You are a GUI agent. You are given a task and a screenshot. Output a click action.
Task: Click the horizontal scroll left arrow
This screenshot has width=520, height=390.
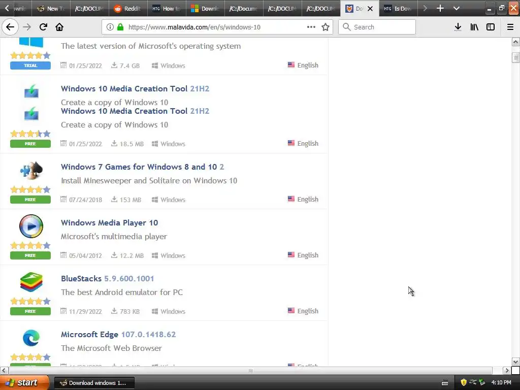click(x=4, y=370)
